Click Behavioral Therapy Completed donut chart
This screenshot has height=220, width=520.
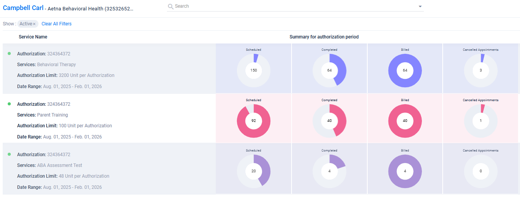(329, 70)
